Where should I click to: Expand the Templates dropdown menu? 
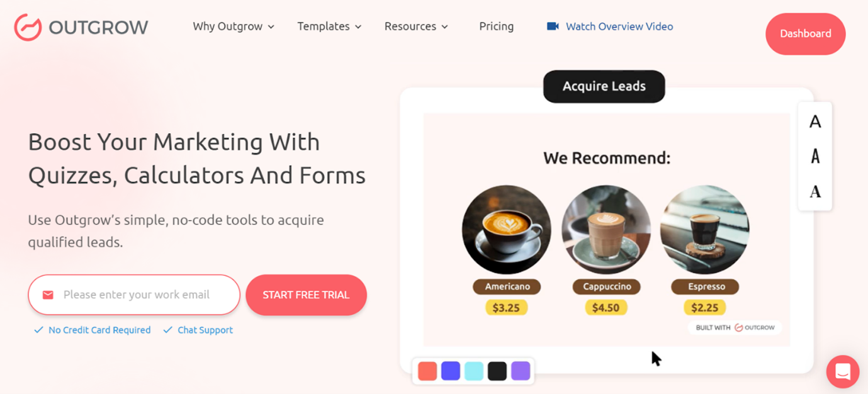click(x=329, y=26)
